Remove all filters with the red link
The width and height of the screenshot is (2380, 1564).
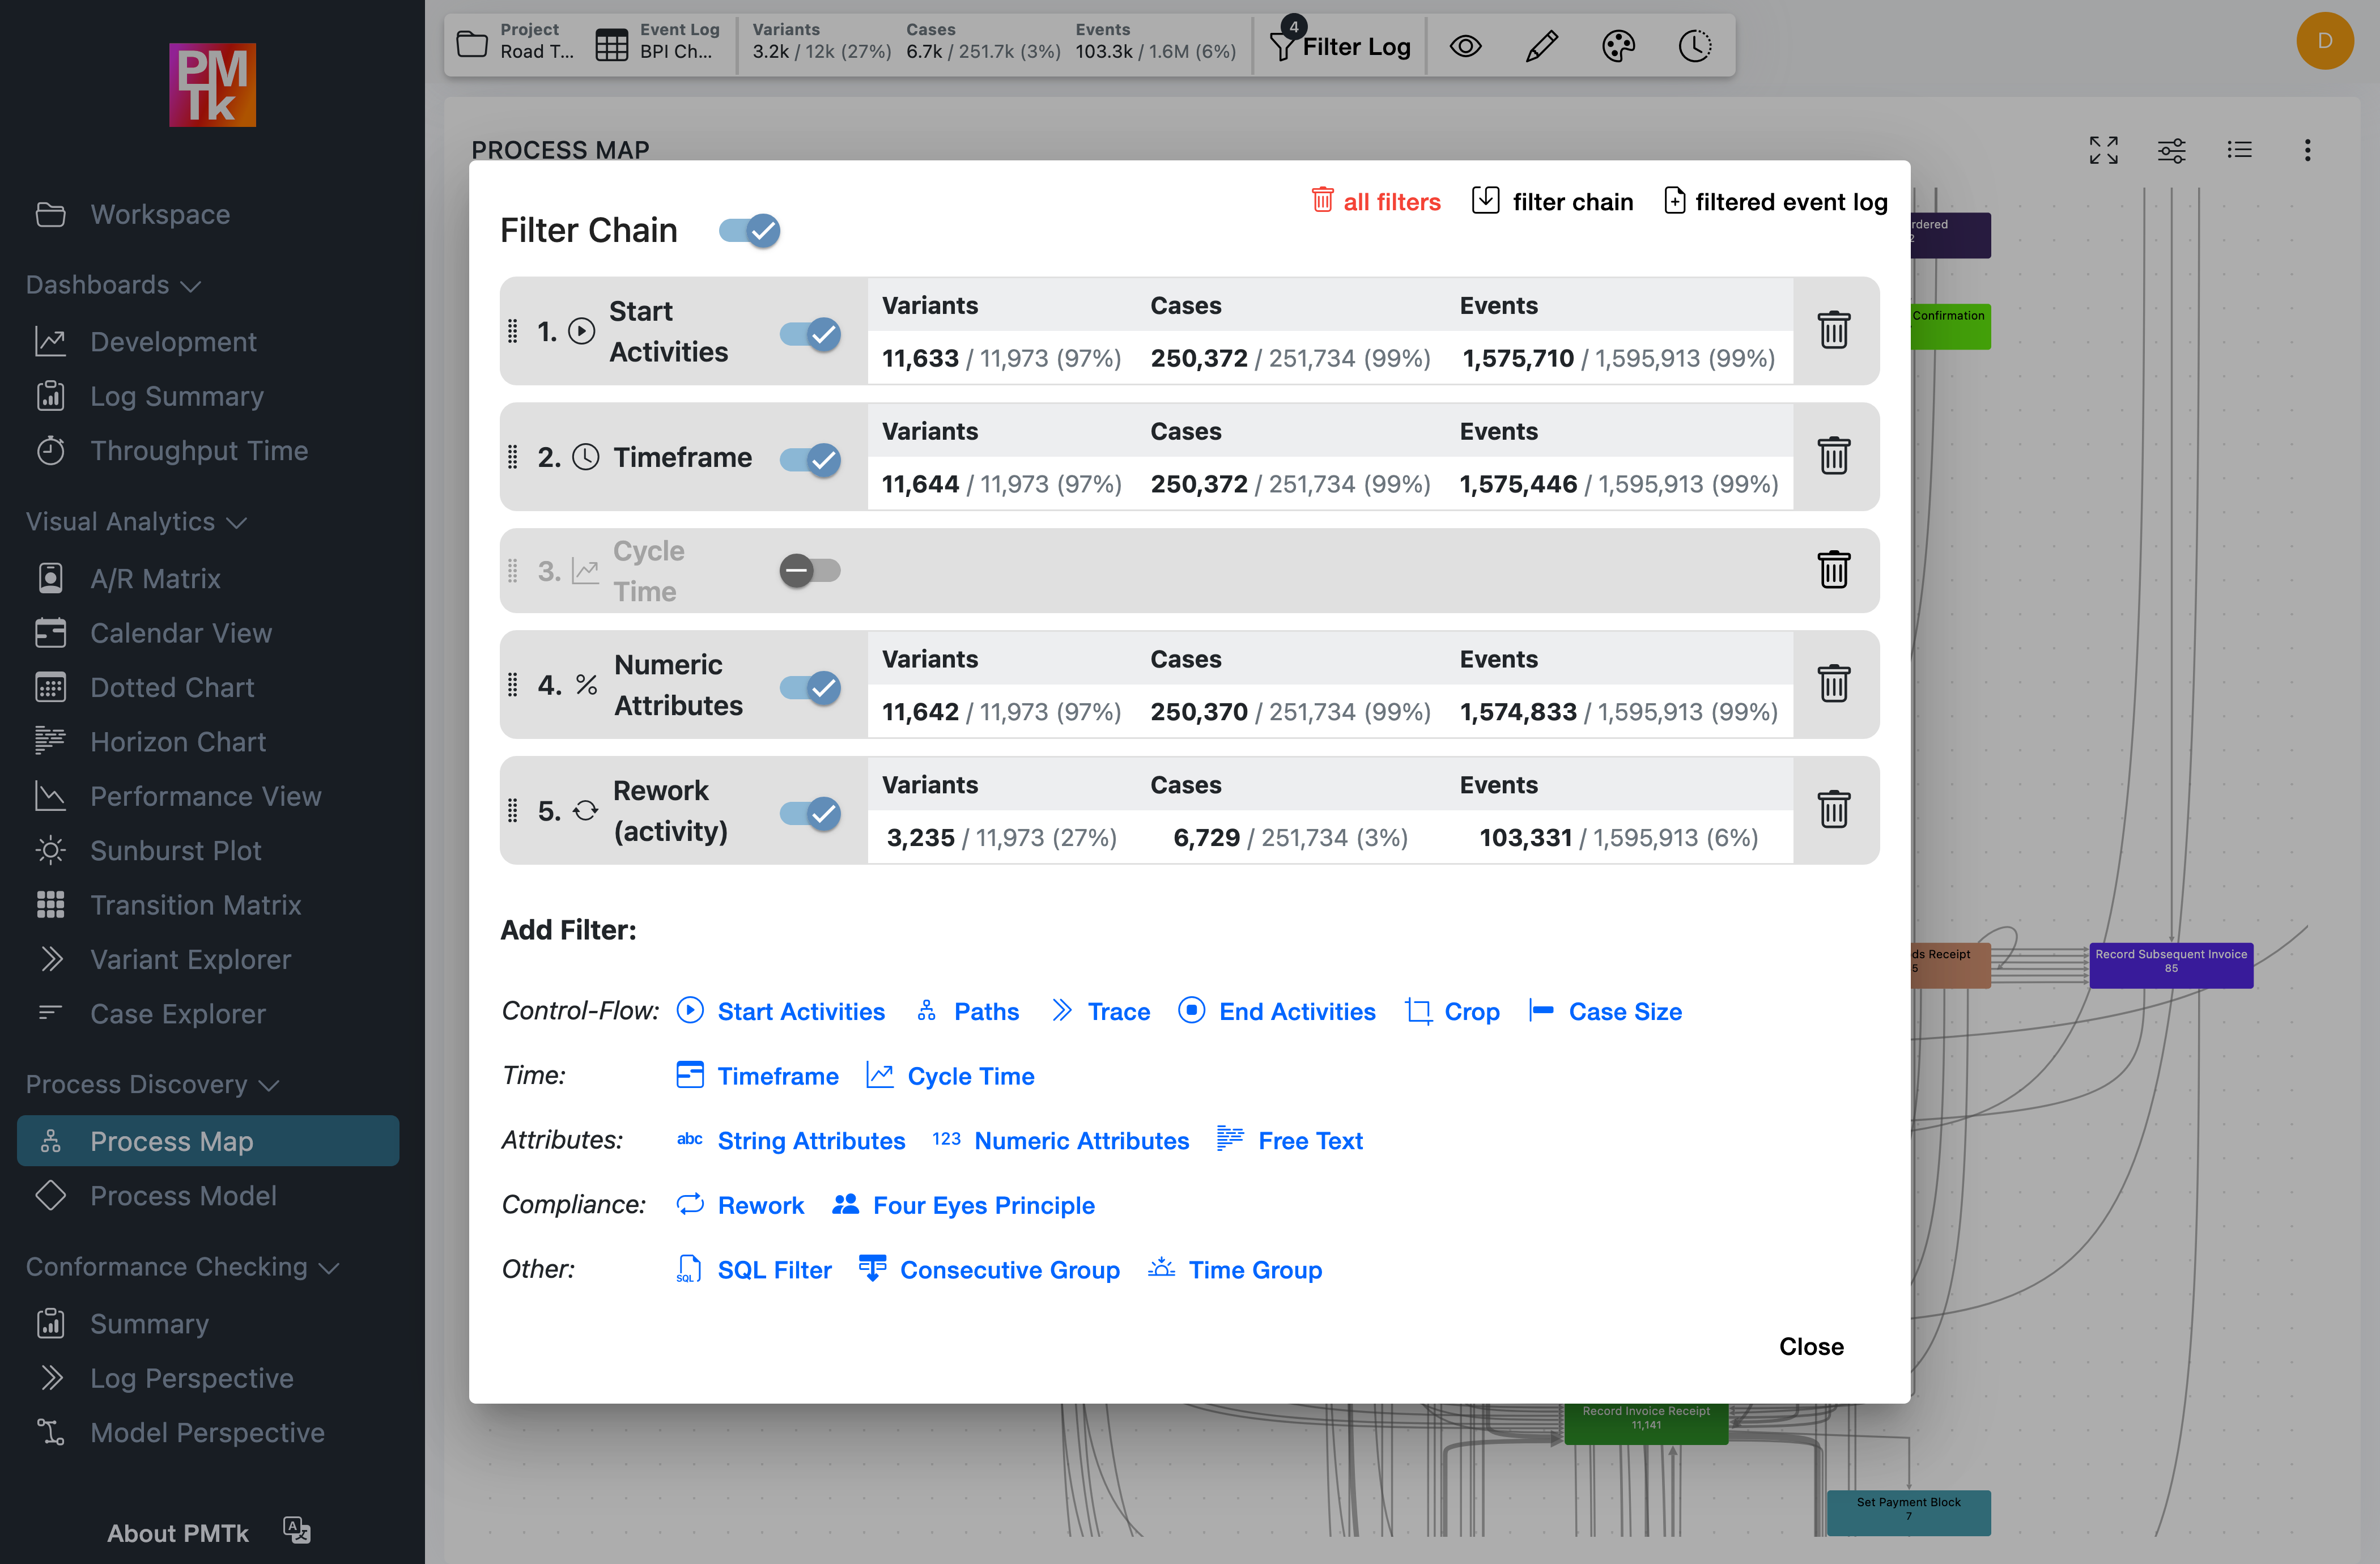1375,201
